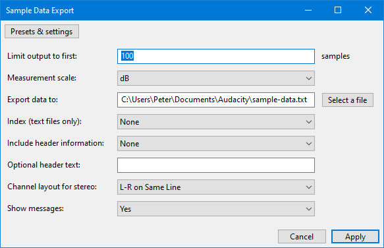Viewport: 384px width, 248px height.
Task: Open the Measurement scale dropdown
Action: pos(216,78)
